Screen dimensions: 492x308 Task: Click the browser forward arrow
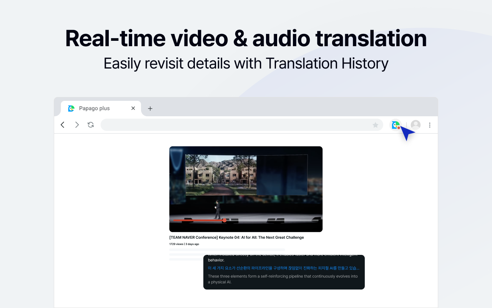click(x=77, y=125)
